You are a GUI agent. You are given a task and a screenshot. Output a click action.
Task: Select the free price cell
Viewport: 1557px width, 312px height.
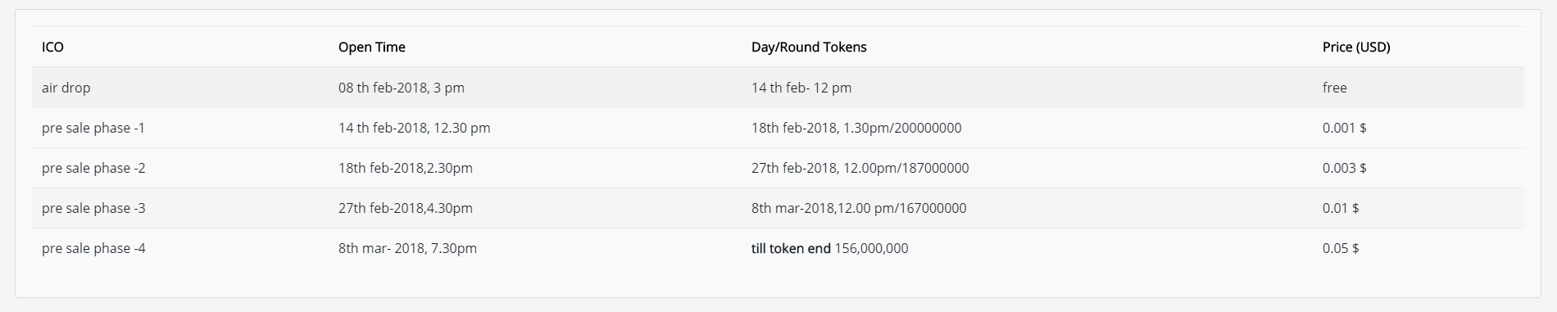pyautogui.click(x=1335, y=88)
